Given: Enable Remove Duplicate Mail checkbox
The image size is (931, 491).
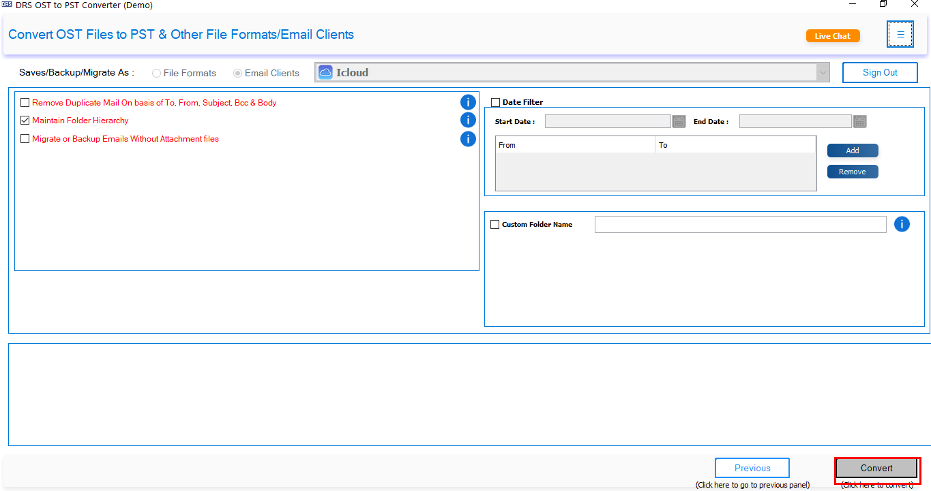Looking at the screenshot, I should tap(25, 103).
